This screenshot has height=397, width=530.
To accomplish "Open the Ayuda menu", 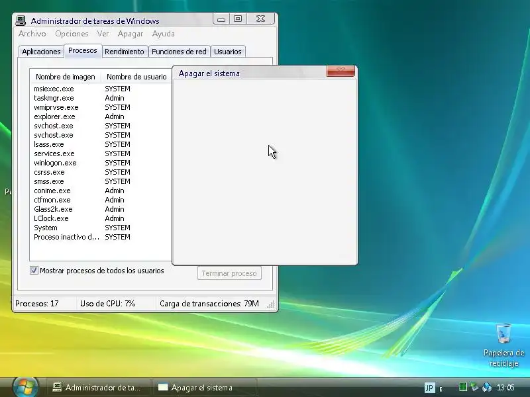I will [x=163, y=34].
